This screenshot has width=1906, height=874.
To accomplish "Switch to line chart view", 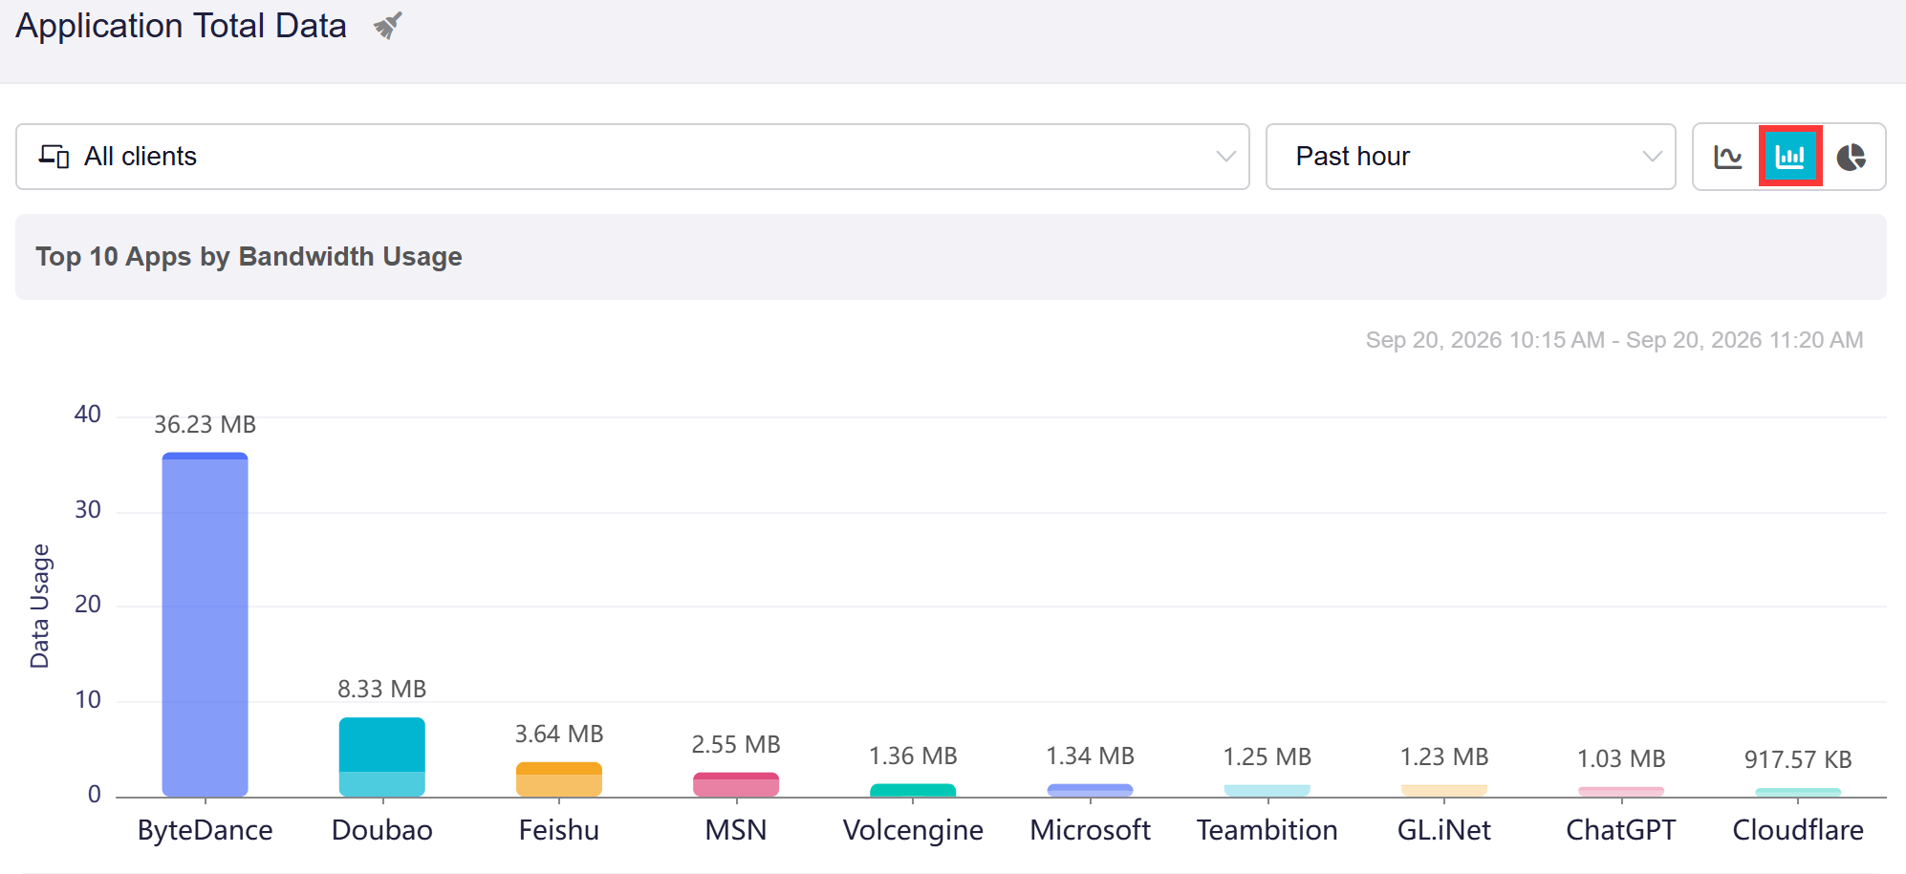I will [x=1728, y=157].
